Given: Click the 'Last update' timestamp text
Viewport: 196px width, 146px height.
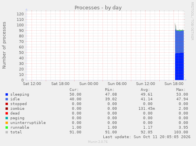Looking at the screenshot, I should tap(147, 137).
